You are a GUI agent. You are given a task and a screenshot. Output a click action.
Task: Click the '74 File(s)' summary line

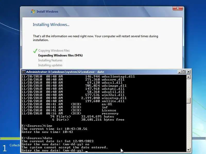(82, 117)
